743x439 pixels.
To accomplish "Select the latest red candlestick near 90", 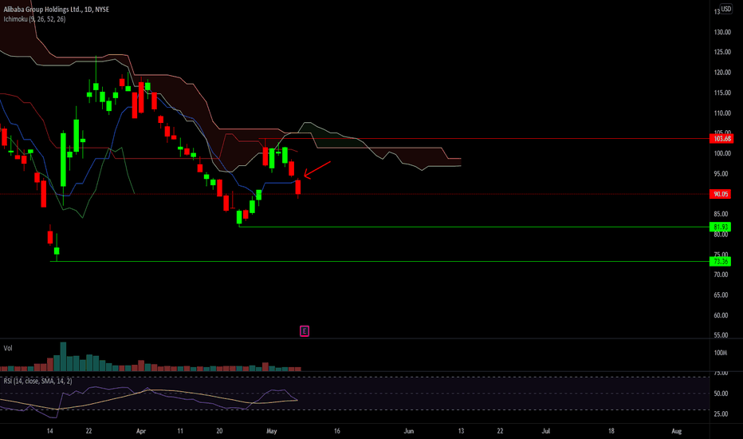I will click(x=298, y=188).
